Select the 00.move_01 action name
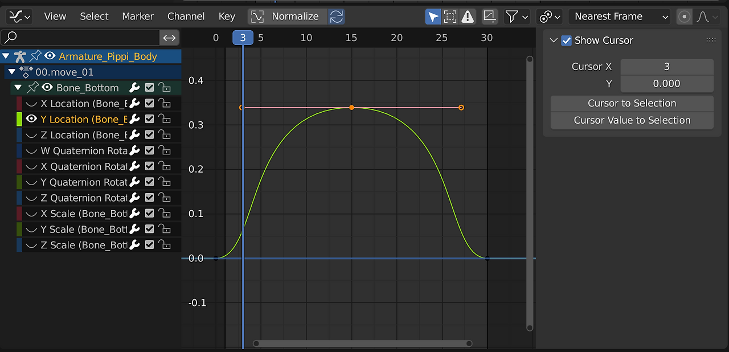729x352 pixels. [64, 72]
